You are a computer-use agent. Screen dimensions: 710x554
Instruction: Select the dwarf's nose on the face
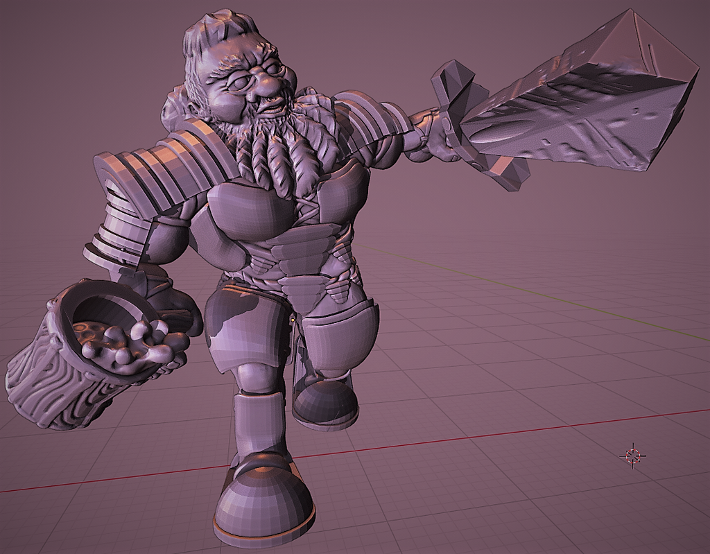(263, 86)
